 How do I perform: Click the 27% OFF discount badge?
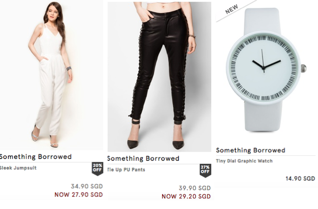[205, 171]
